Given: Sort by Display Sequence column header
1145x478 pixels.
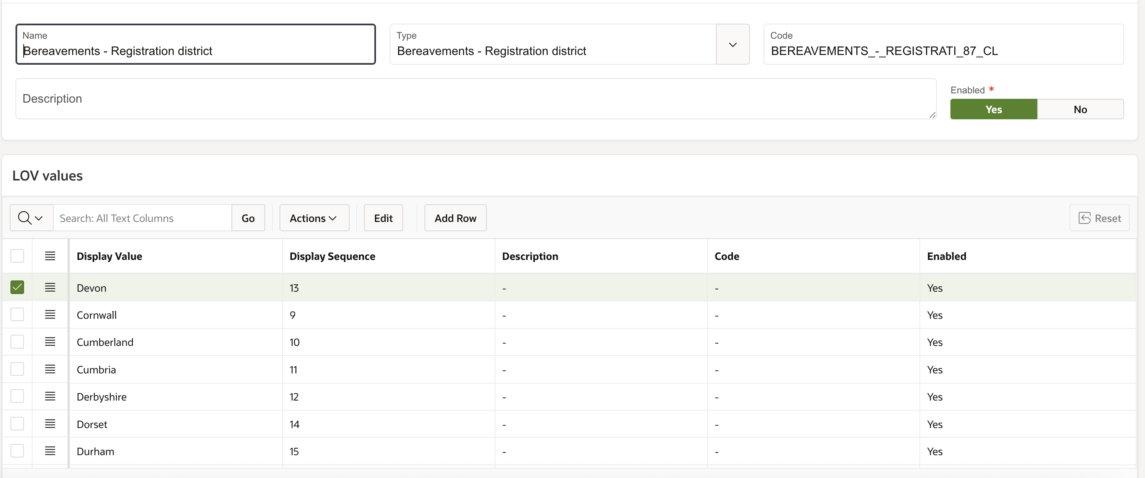Looking at the screenshot, I should coord(332,256).
